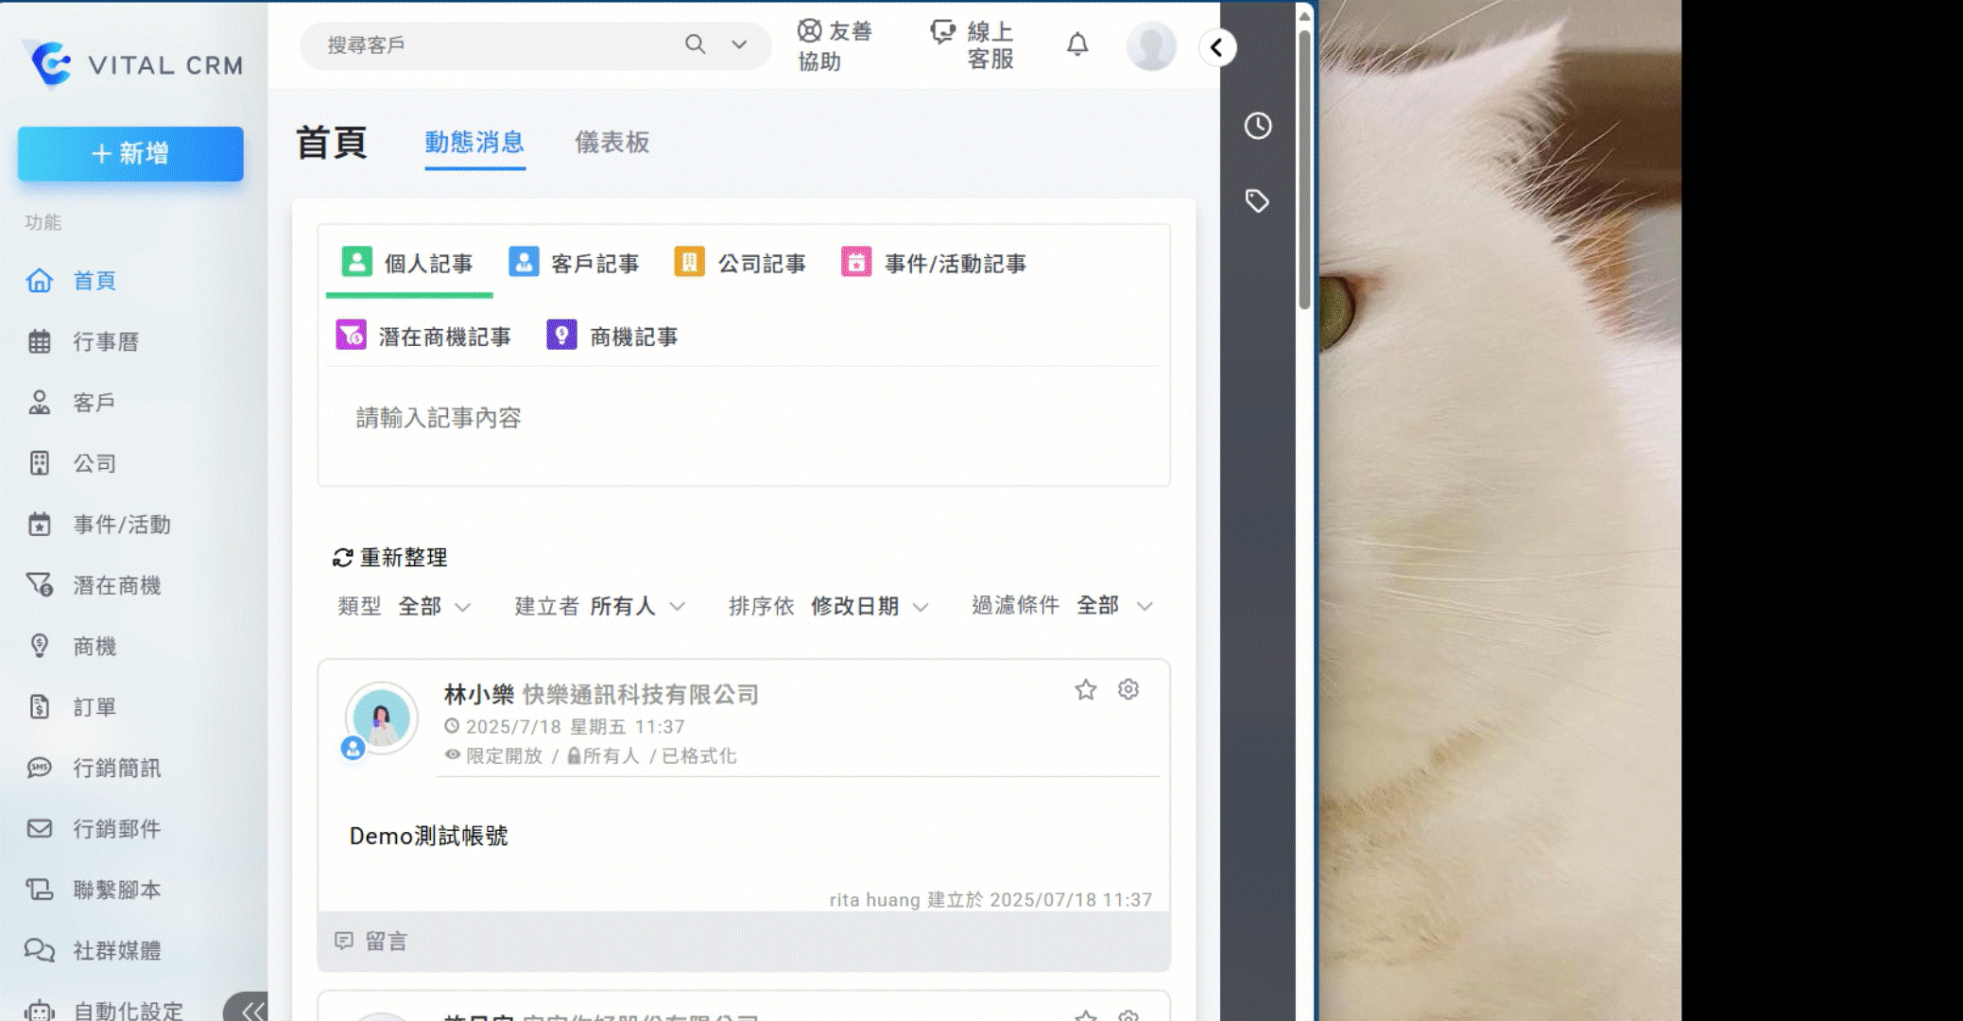
Task: Click 留言 comment on 林小樂 note
Action: click(x=371, y=942)
